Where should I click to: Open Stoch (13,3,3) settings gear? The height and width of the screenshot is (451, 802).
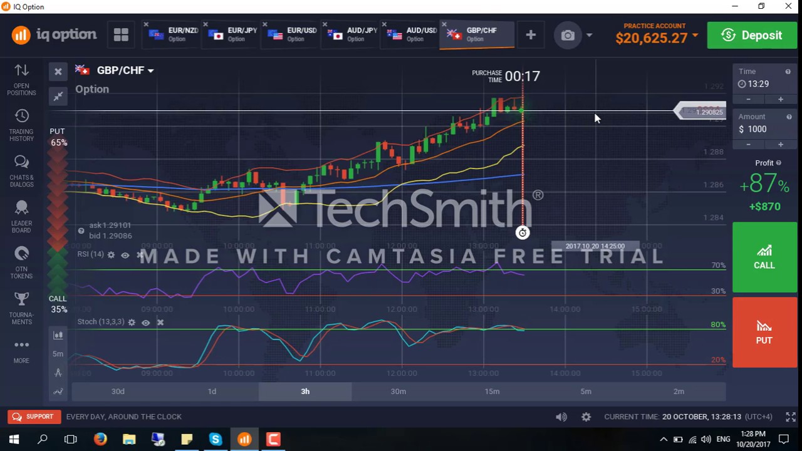pyautogui.click(x=132, y=323)
